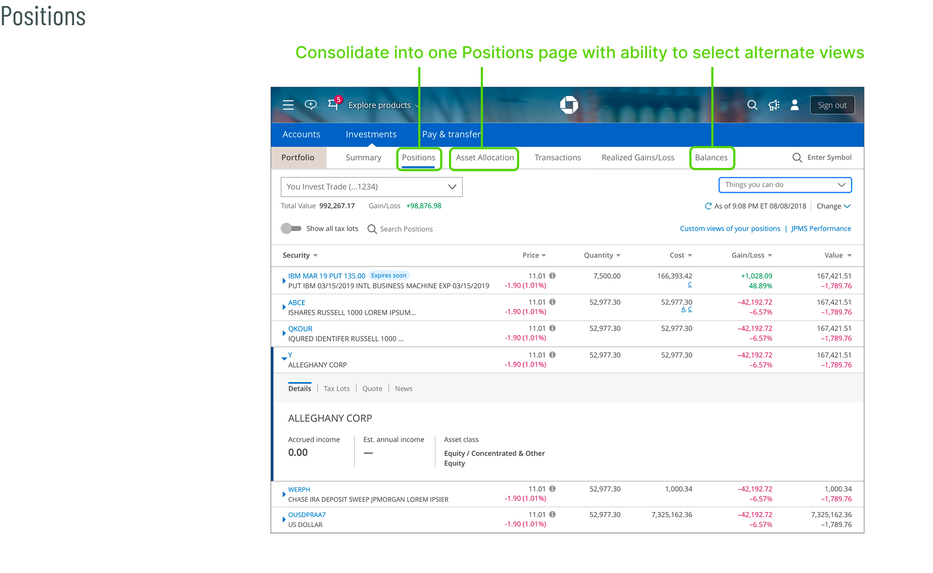Image resolution: width=933 pixels, height=573 pixels.
Task: Select the Details sub-tab
Action: coord(300,389)
